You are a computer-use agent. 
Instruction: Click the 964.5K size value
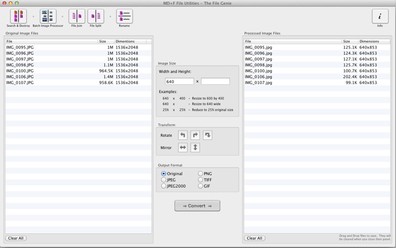coord(106,71)
